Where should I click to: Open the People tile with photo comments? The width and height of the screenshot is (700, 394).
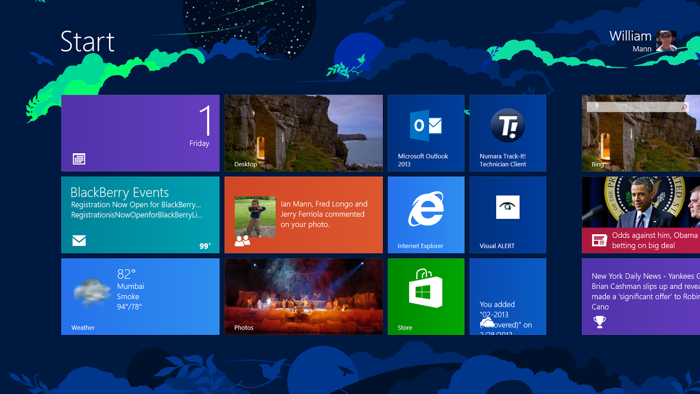click(x=304, y=215)
